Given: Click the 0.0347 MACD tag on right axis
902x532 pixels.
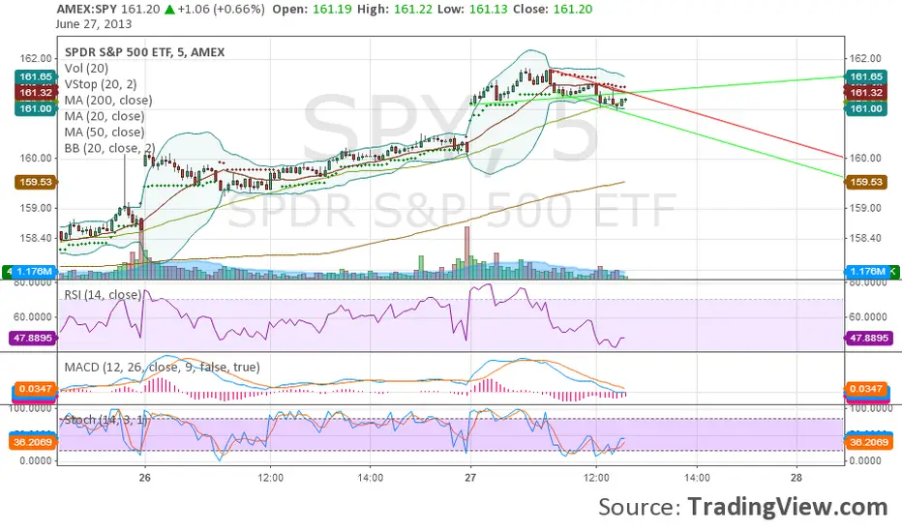Looking at the screenshot, I should click(x=866, y=390).
